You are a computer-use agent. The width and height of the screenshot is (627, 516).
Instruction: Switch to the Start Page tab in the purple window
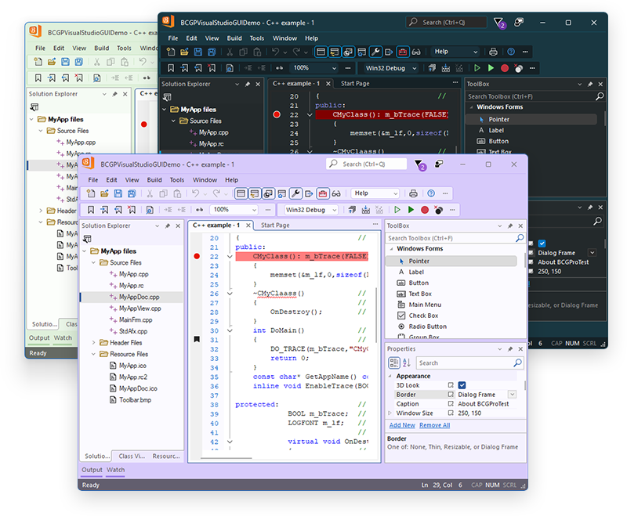[275, 226]
